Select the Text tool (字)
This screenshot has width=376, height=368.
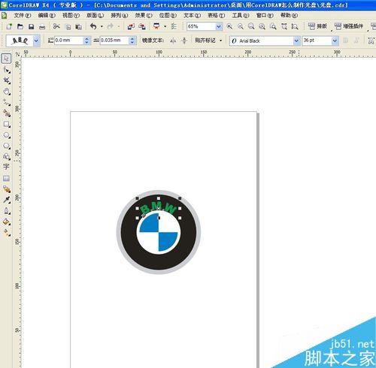[6, 167]
